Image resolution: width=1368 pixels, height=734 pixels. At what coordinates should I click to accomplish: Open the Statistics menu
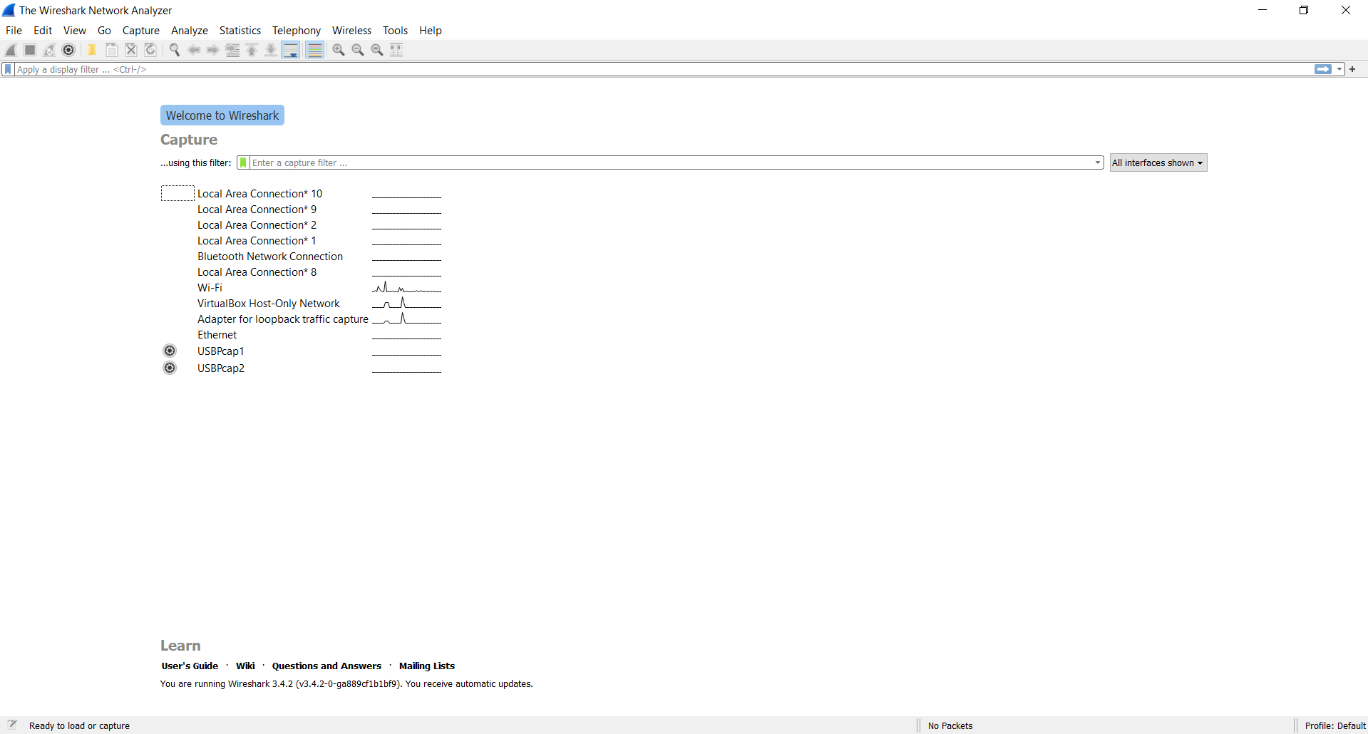pos(240,30)
